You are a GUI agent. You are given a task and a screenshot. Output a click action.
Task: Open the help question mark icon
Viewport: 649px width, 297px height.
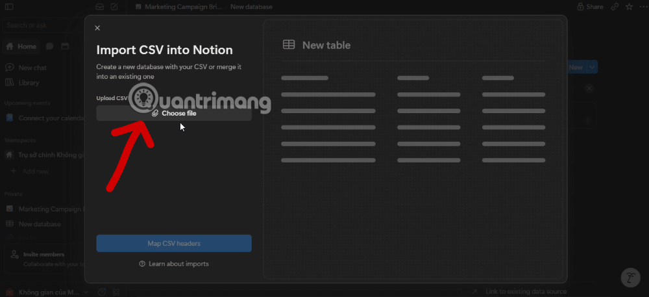(102, 292)
